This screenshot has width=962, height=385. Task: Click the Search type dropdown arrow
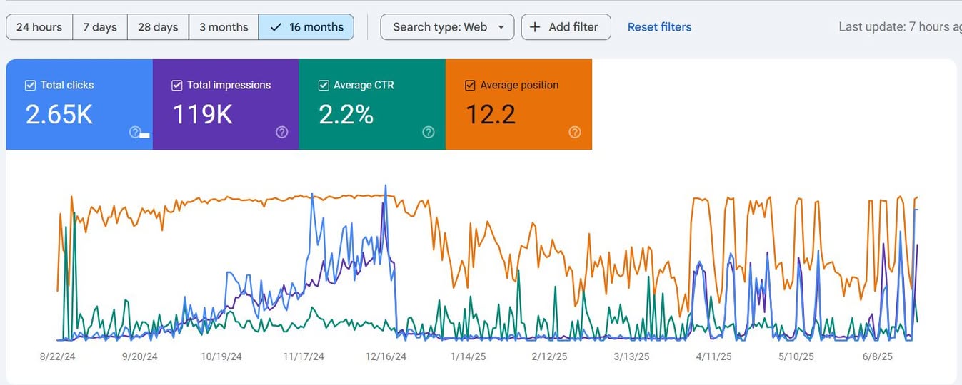[x=501, y=27]
